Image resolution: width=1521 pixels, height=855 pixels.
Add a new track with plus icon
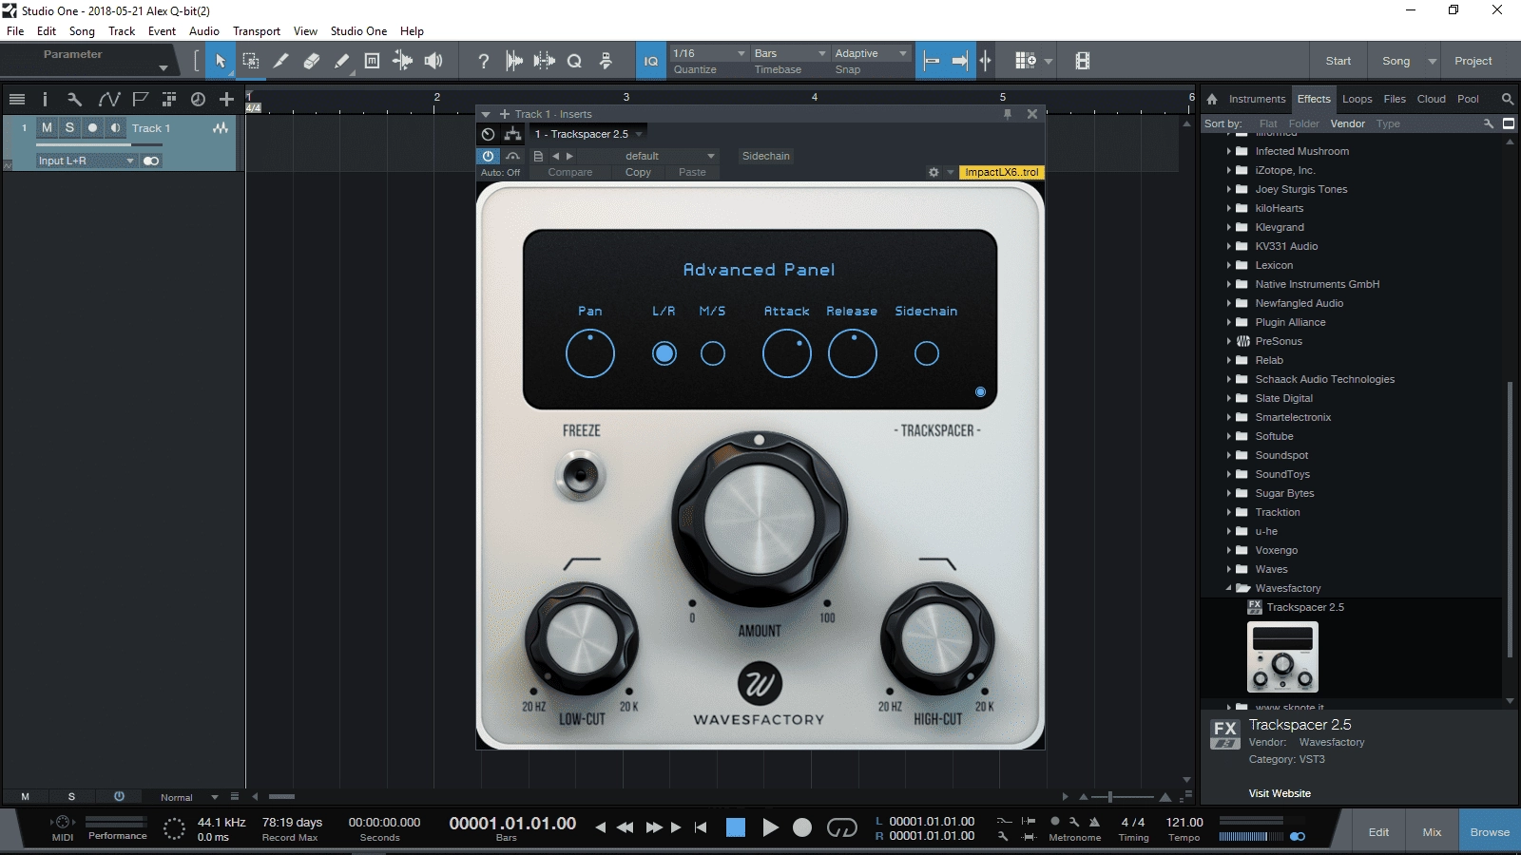[226, 99]
